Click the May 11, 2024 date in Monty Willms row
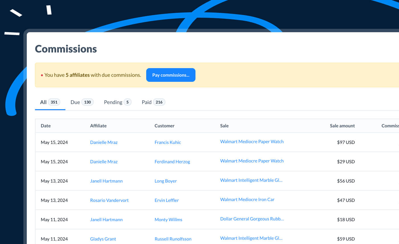 (x=54, y=219)
